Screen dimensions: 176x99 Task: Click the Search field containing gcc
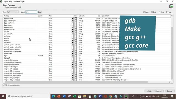pyautogui.click(x=31, y=12)
